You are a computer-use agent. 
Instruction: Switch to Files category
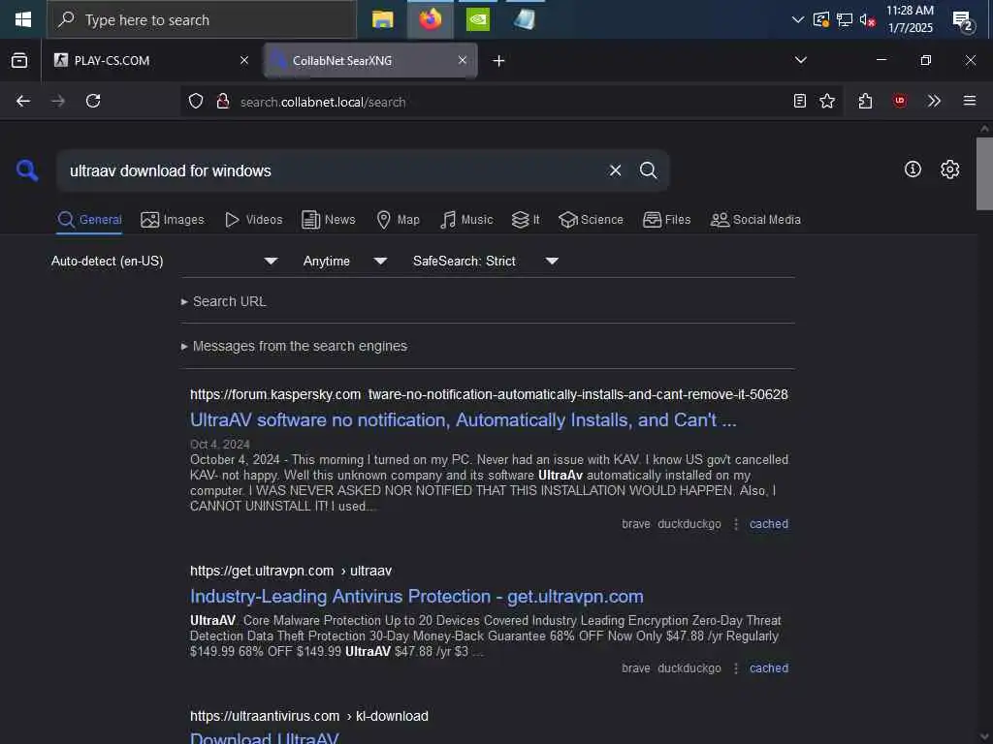667,220
